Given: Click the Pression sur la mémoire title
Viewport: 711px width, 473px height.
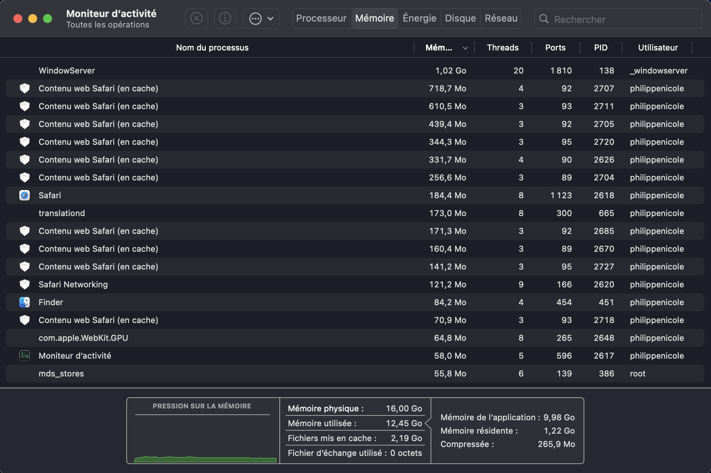Looking at the screenshot, I should (202, 406).
